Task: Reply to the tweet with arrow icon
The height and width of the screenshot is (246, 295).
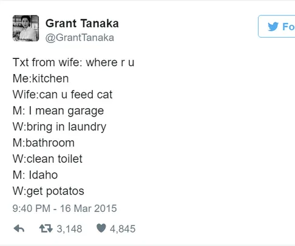Action: (19, 229)
